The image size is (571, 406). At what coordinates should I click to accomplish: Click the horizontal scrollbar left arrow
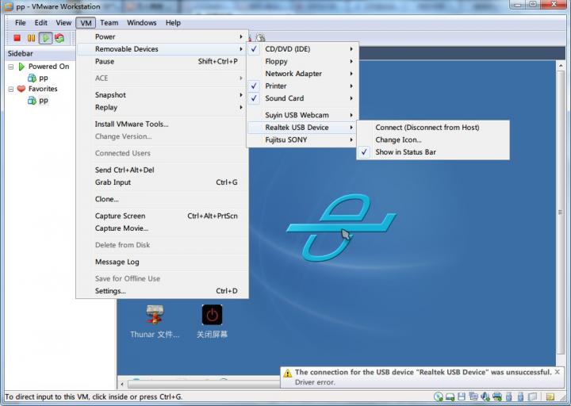click(122, 384)
